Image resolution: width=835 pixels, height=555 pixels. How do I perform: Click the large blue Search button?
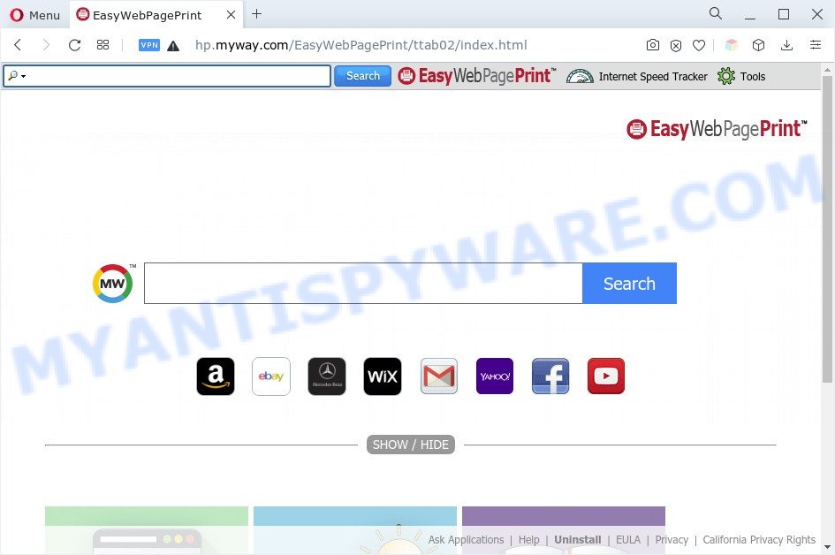pyautogui.click(x=629, y=284)
